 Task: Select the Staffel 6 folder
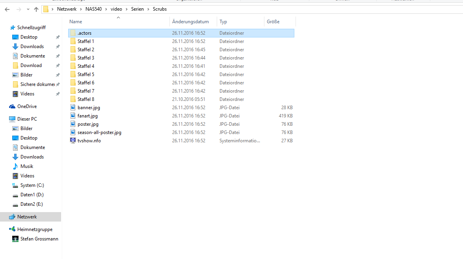[x=86, y=83]
